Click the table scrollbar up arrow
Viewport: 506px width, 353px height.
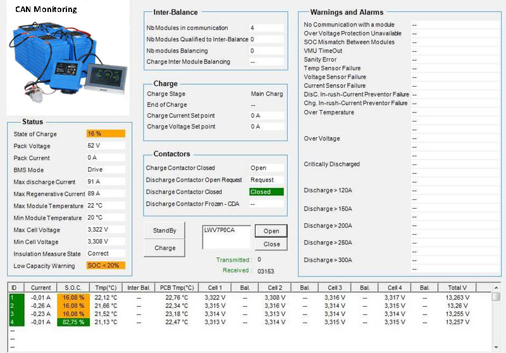click(x=496, y=287)
